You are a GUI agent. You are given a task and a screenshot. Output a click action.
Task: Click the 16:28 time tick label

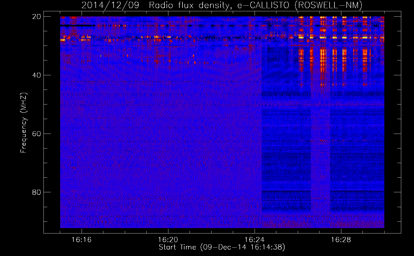point(341,240)
